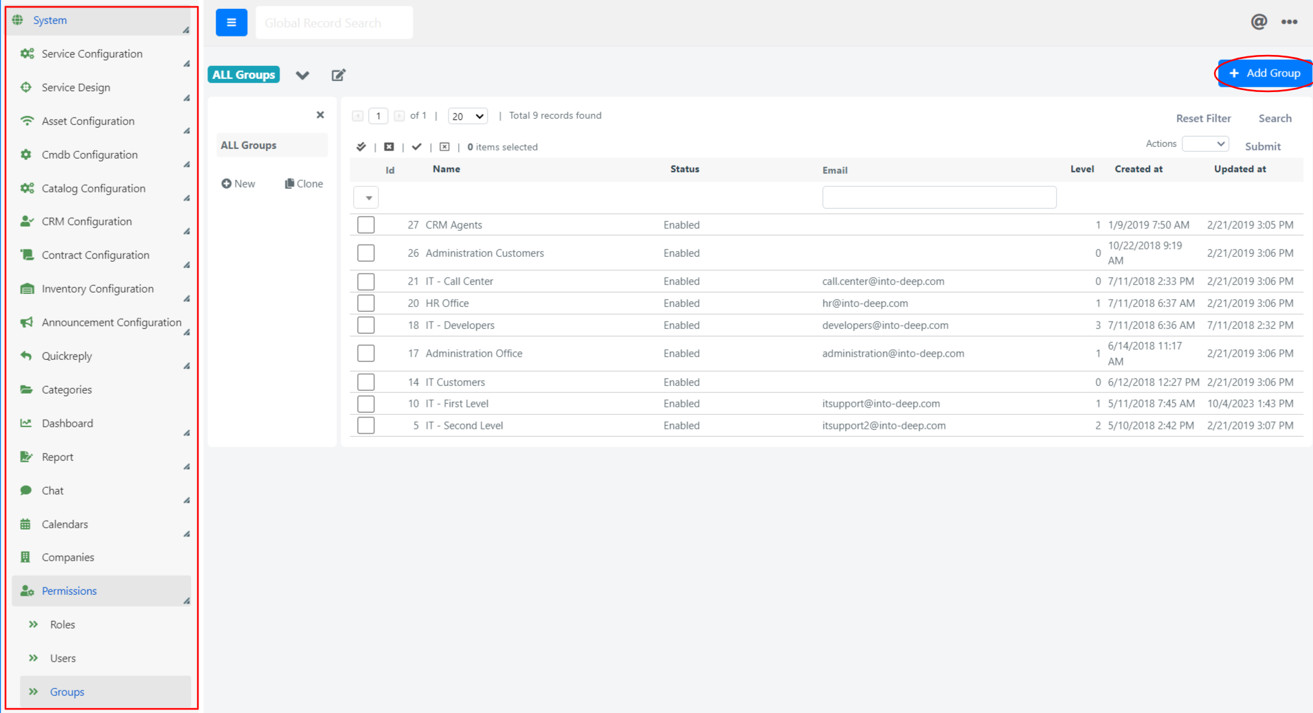Click the Service Design crosshair icon
The height and width of the screenshot is (713, 1313).
point(26,87)
